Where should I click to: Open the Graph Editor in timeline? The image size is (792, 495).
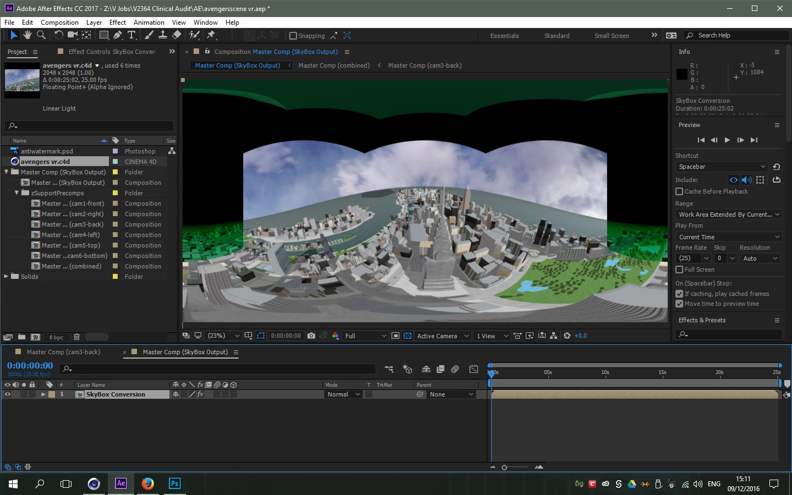[x=474, y=369]
